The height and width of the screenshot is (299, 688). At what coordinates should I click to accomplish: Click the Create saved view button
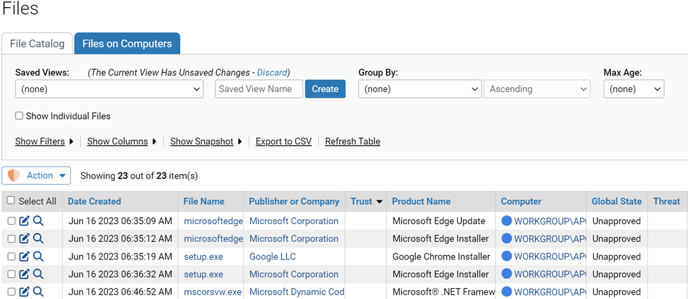click(x=325, y=89)
